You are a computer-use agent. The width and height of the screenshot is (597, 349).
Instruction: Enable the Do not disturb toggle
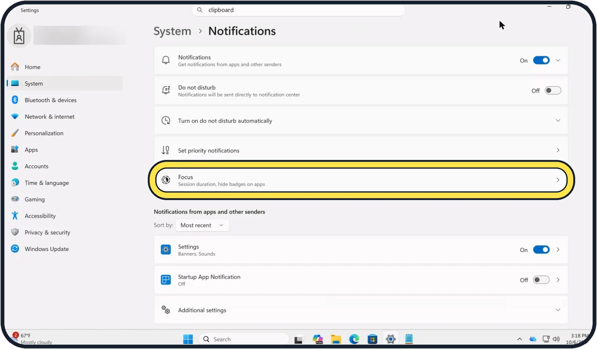pos(553,90)
